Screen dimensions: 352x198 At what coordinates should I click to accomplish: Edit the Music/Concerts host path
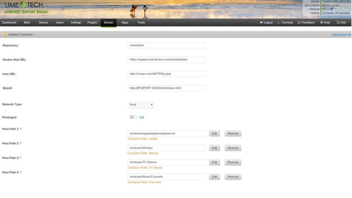pyautogui.click(x=214, y=177)
